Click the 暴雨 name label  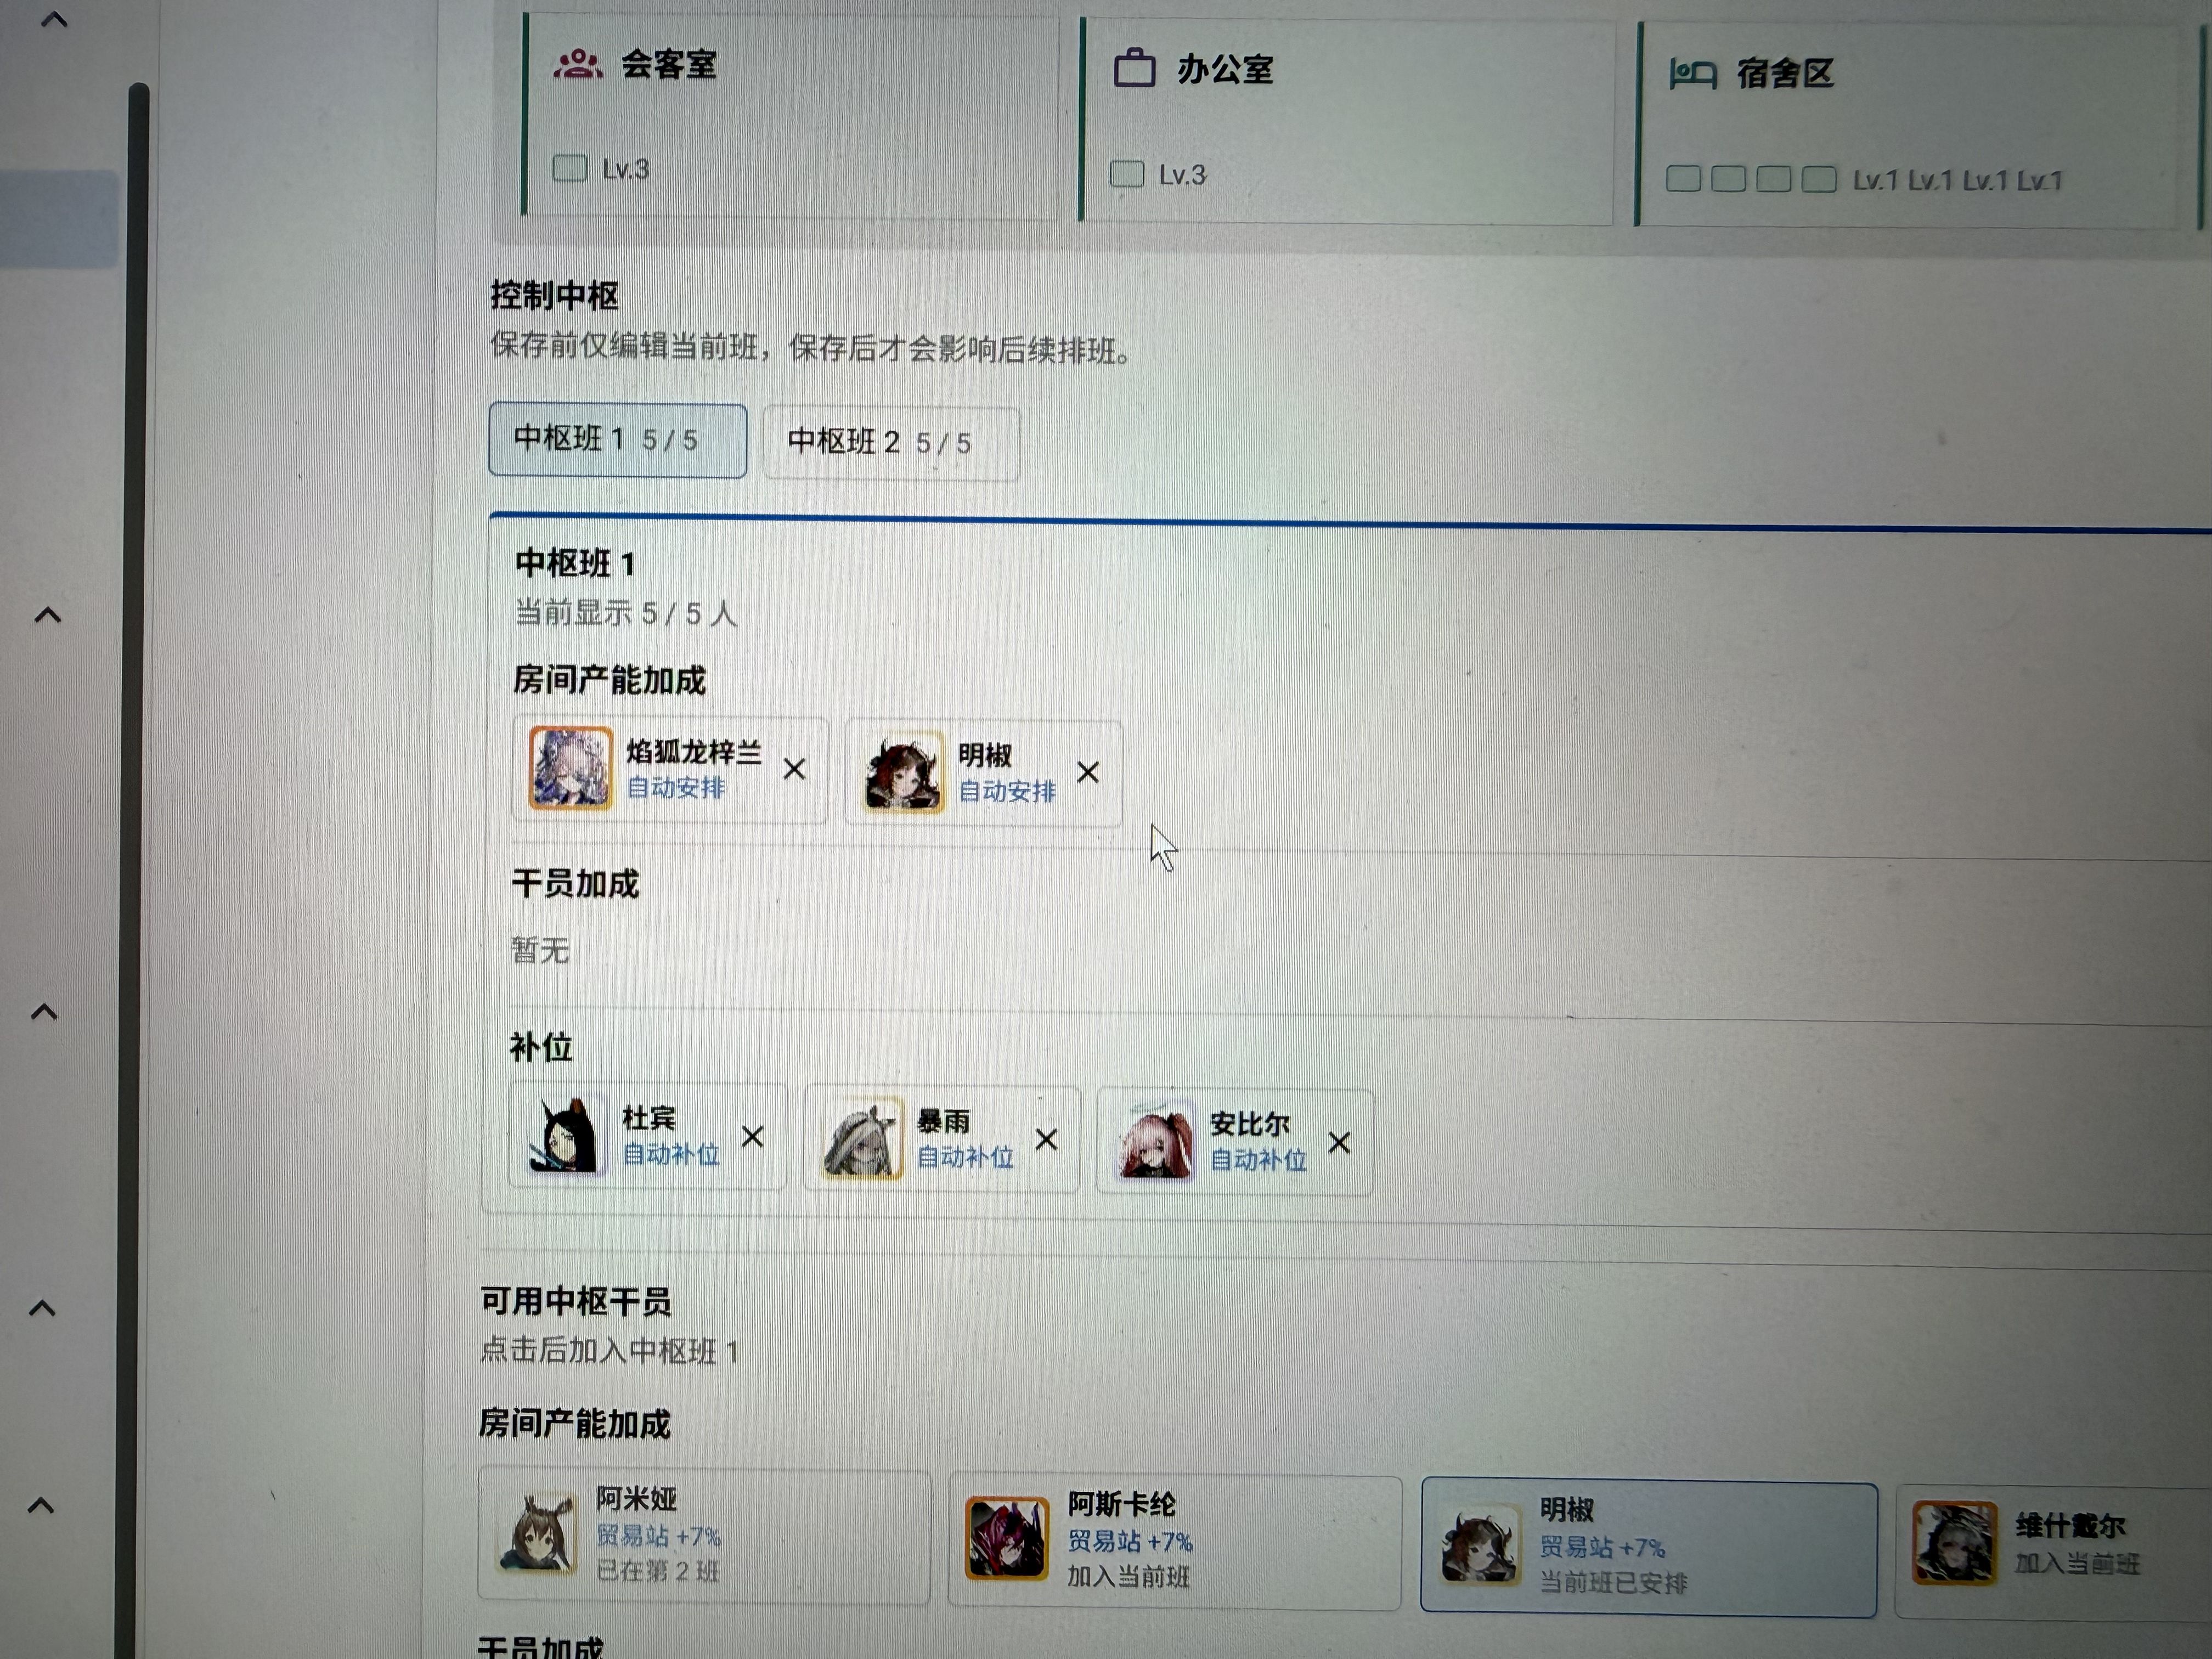(x=943, y=1122)
